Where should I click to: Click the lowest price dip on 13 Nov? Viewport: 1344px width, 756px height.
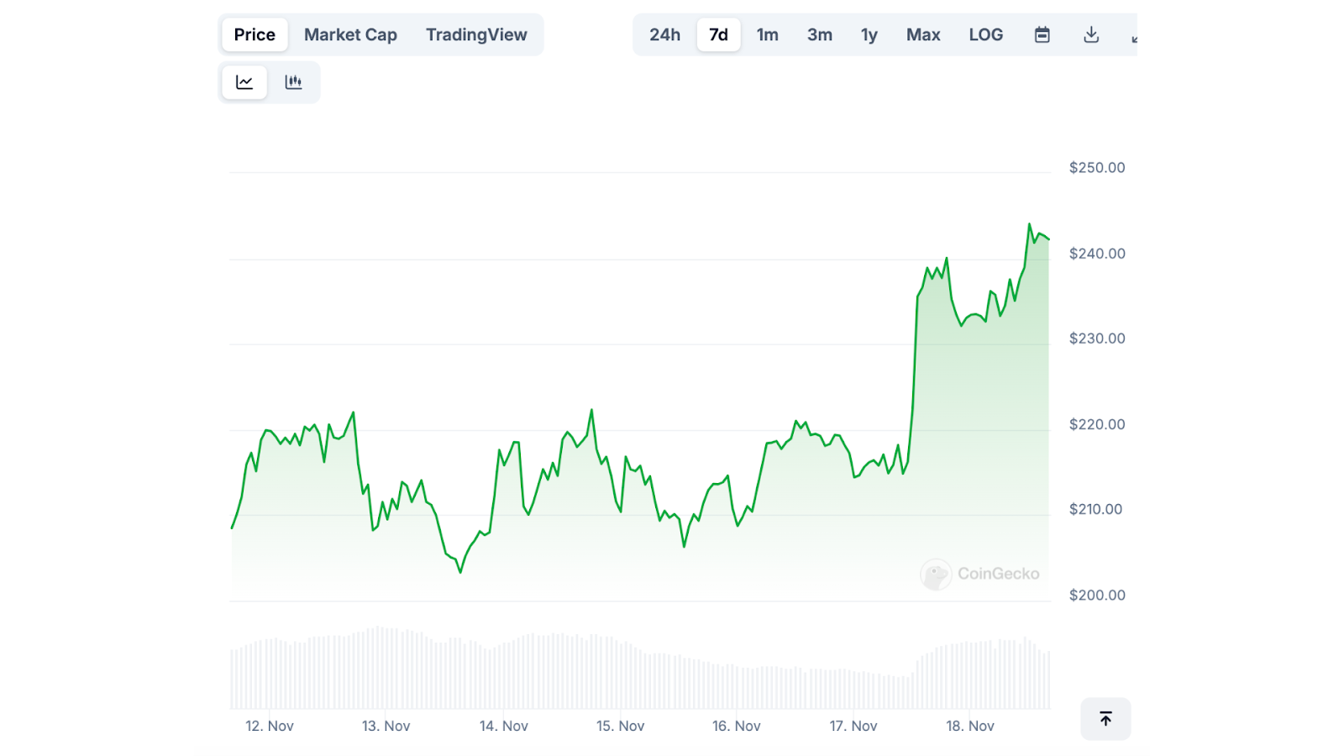460,572
